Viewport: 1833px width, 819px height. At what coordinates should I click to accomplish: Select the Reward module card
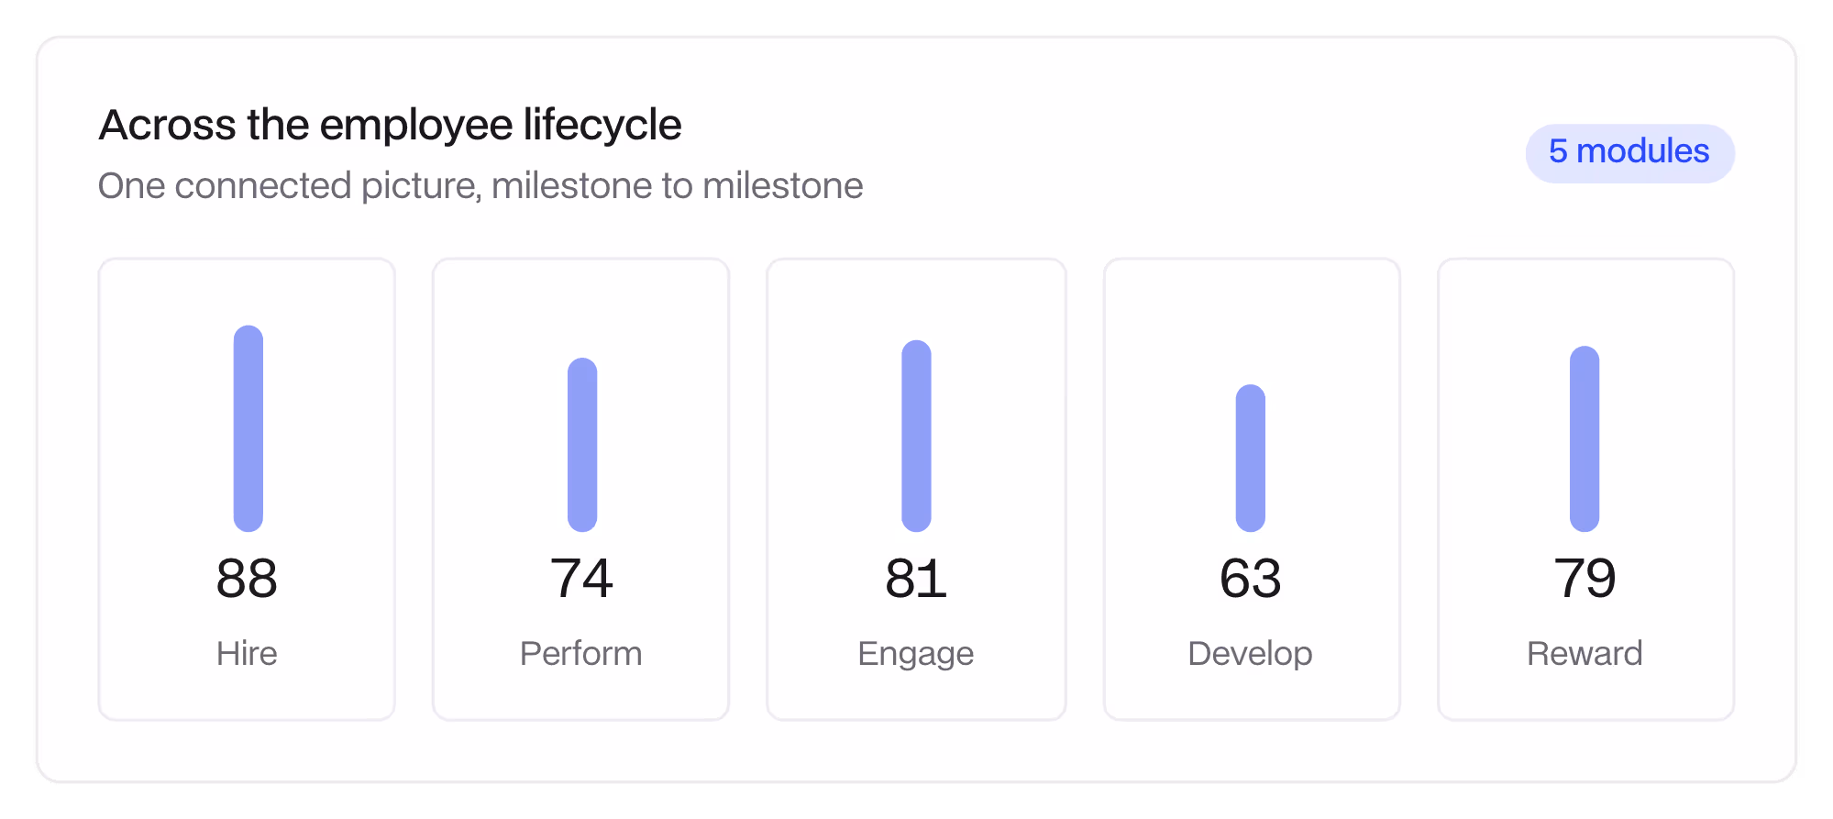(1585, 489)
